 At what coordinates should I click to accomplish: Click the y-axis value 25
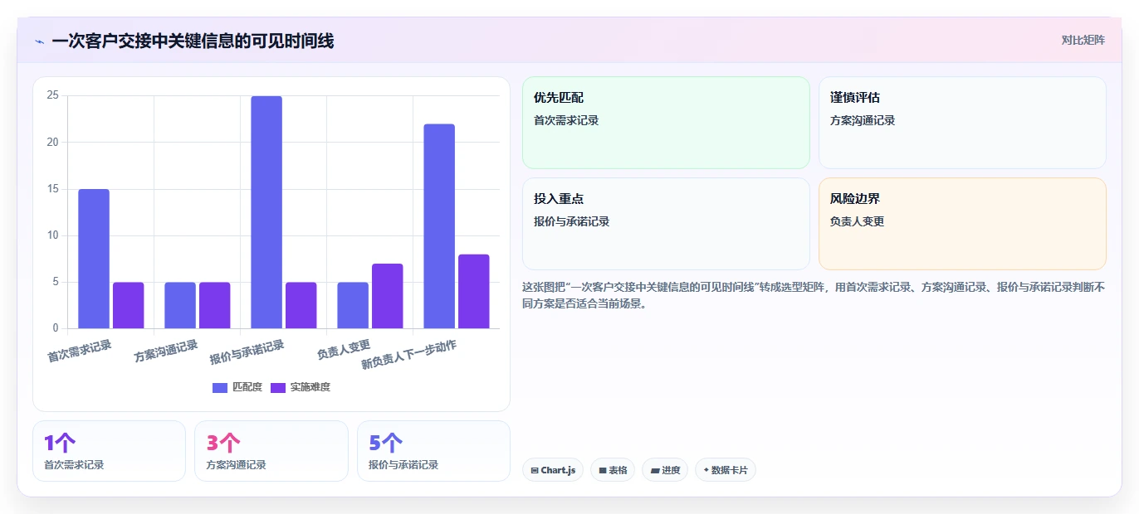53,95
